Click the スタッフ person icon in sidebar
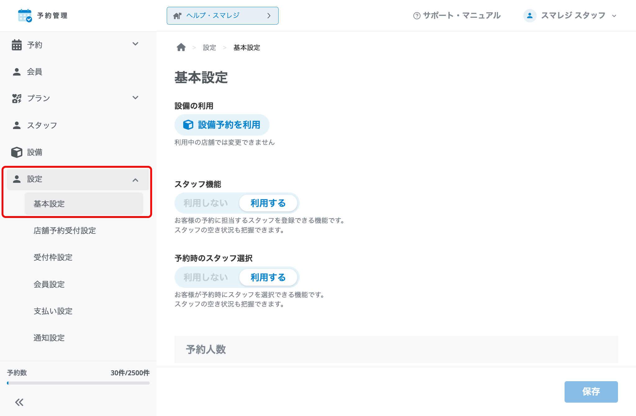 [x=17, y=125]
